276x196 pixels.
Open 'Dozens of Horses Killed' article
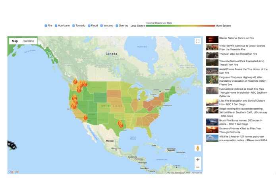240,130
